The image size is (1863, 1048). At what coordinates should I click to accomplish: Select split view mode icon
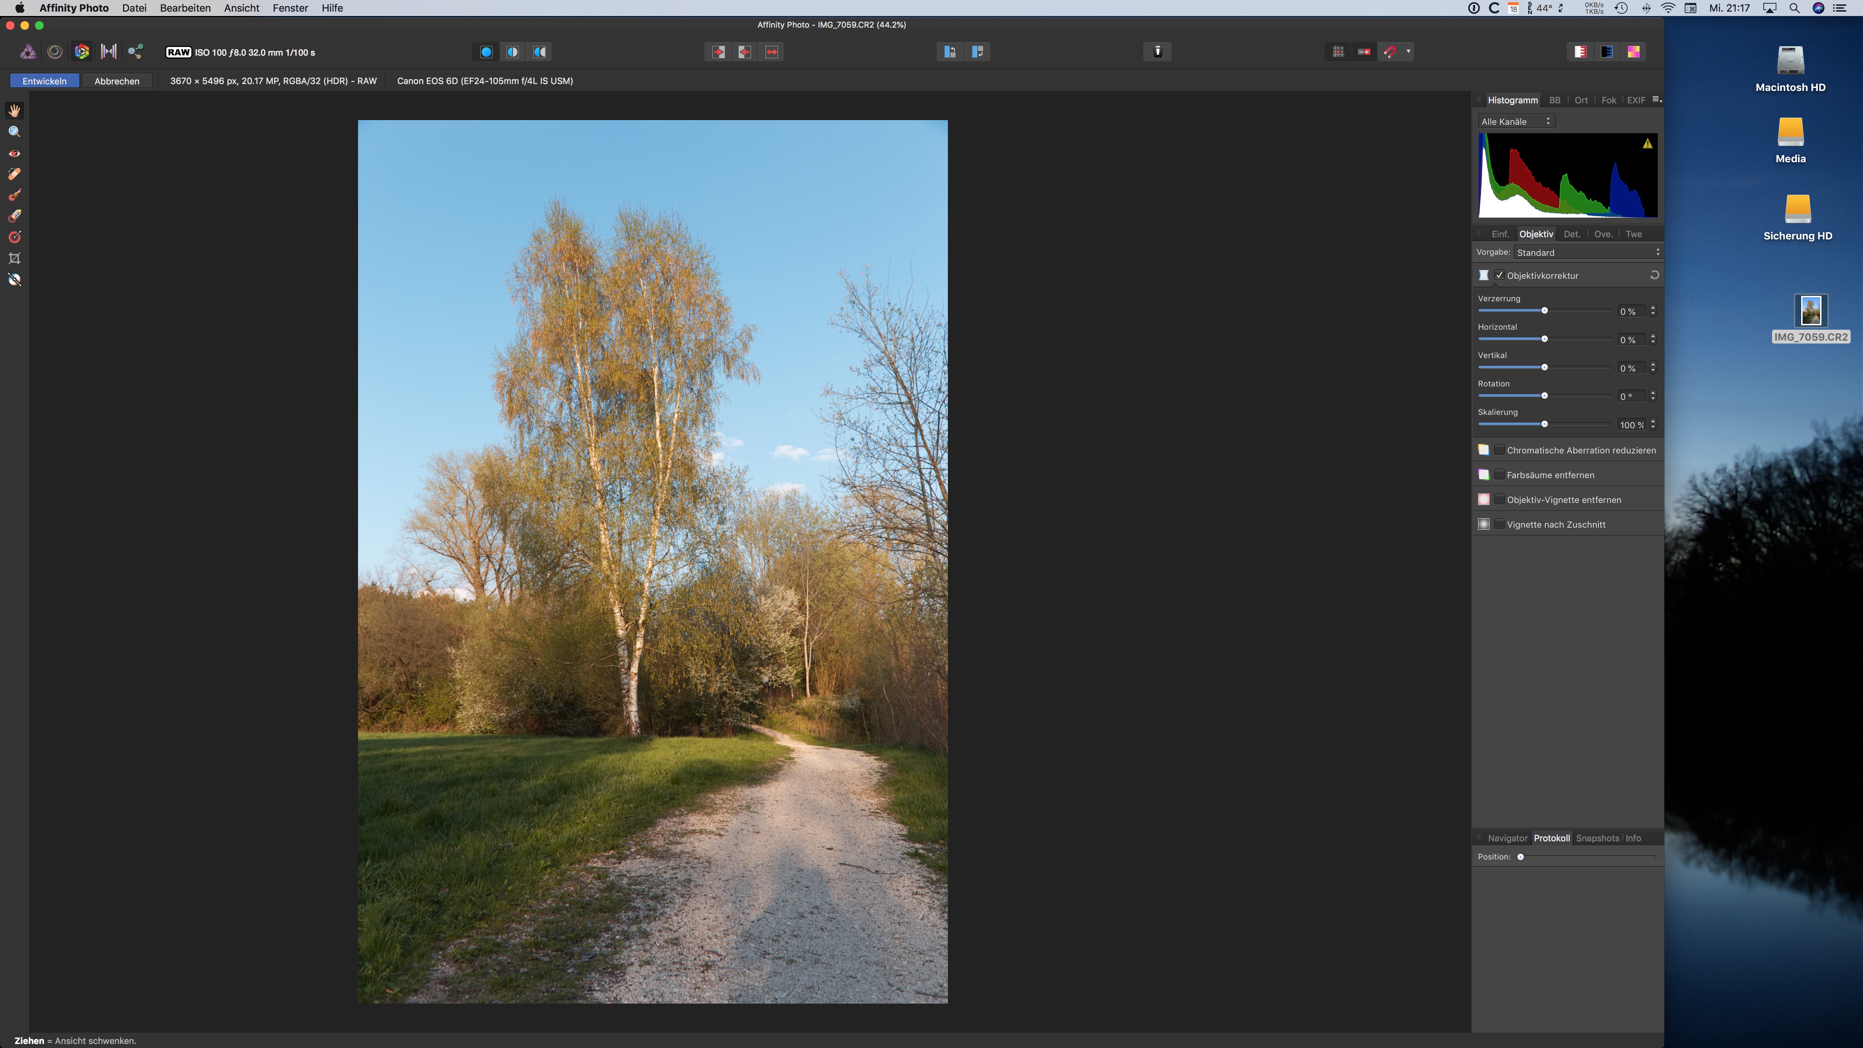click(513, 52)
